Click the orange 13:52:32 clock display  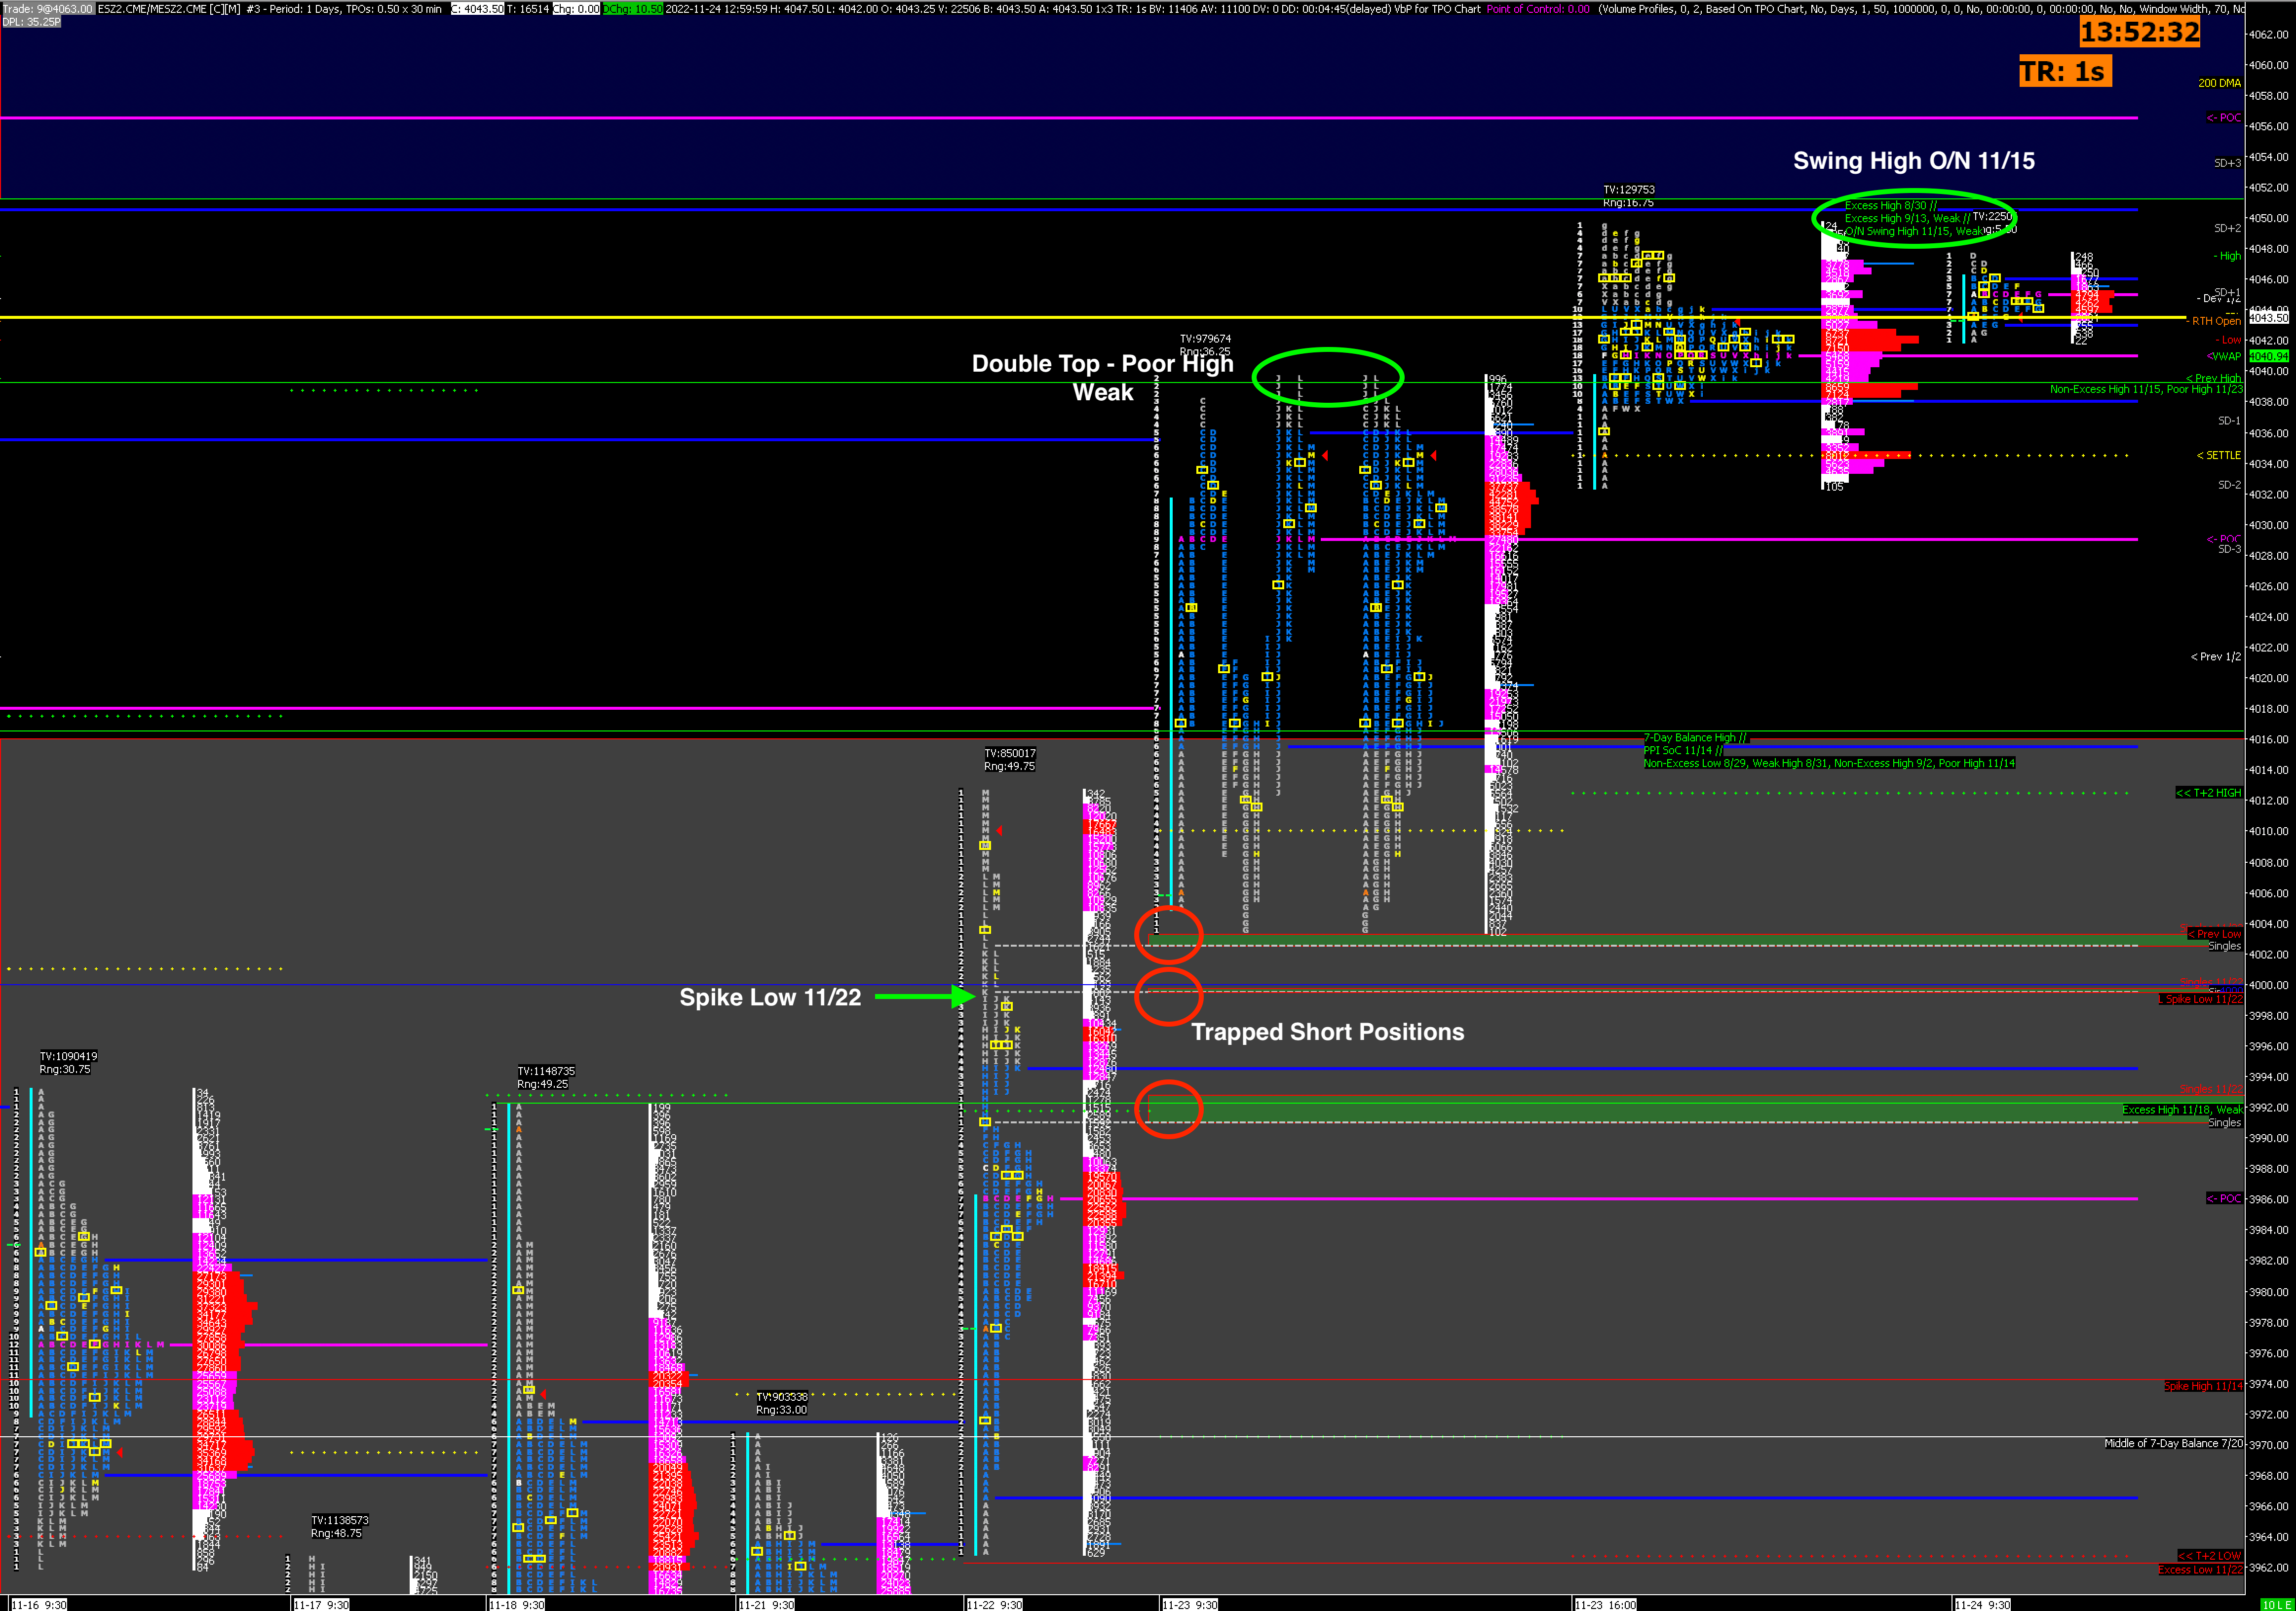tap(2139, 32)
